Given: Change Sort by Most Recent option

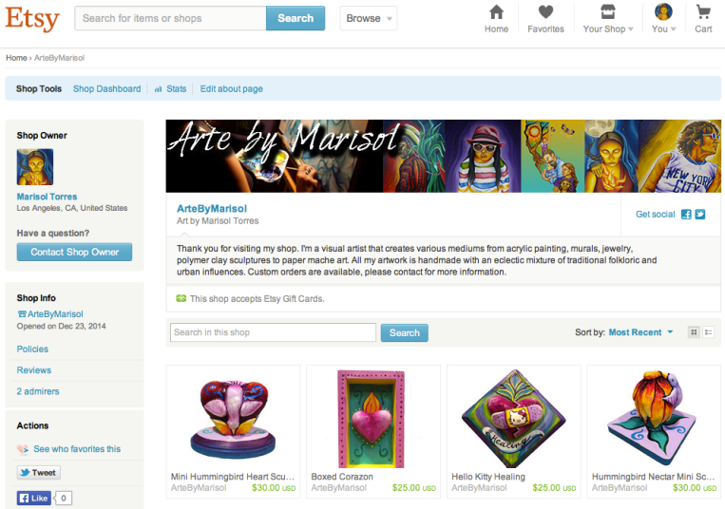Looking at the screenshot, I should (x=640, y=332).
